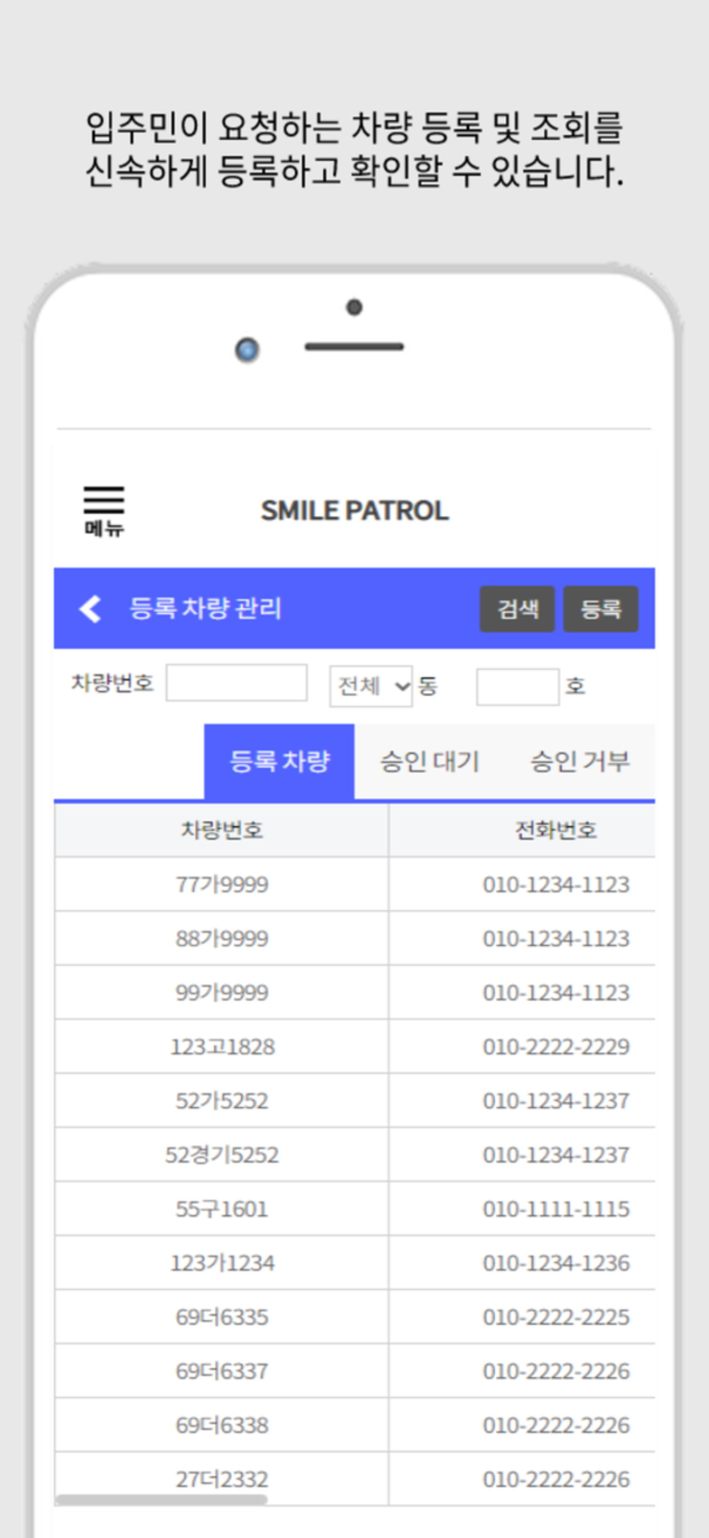Click the 등록 register button
This screenshot has width=709, height=1538.
(600, 608)
